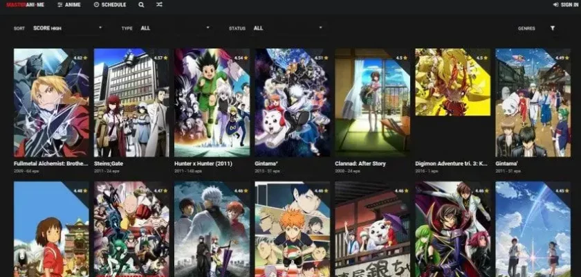Open the Digimon Adventure tri. 3 poster
This screenshot has height=277, width=581.
pyautogui.click(x=453, y=82)
